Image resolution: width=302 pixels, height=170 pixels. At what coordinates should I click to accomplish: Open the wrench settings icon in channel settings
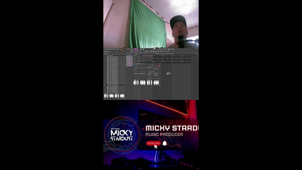pyautogui.click(x=136, y=66)
